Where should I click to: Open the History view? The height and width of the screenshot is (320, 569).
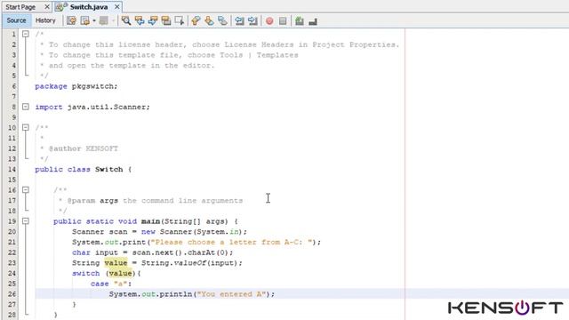point(45,20)
